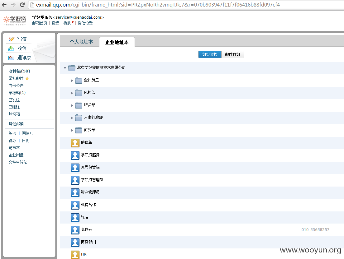Click the browser forward arrow
The width and height of the screenshot is (344, 259).
pos(13,5)
